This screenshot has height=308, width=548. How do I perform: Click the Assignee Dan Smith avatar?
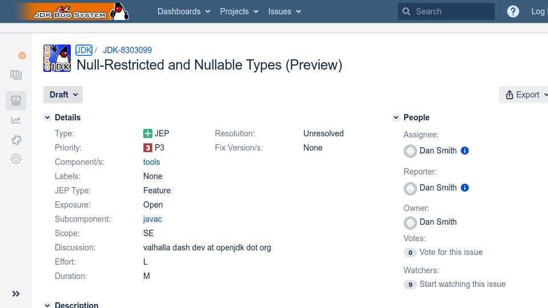410,151
